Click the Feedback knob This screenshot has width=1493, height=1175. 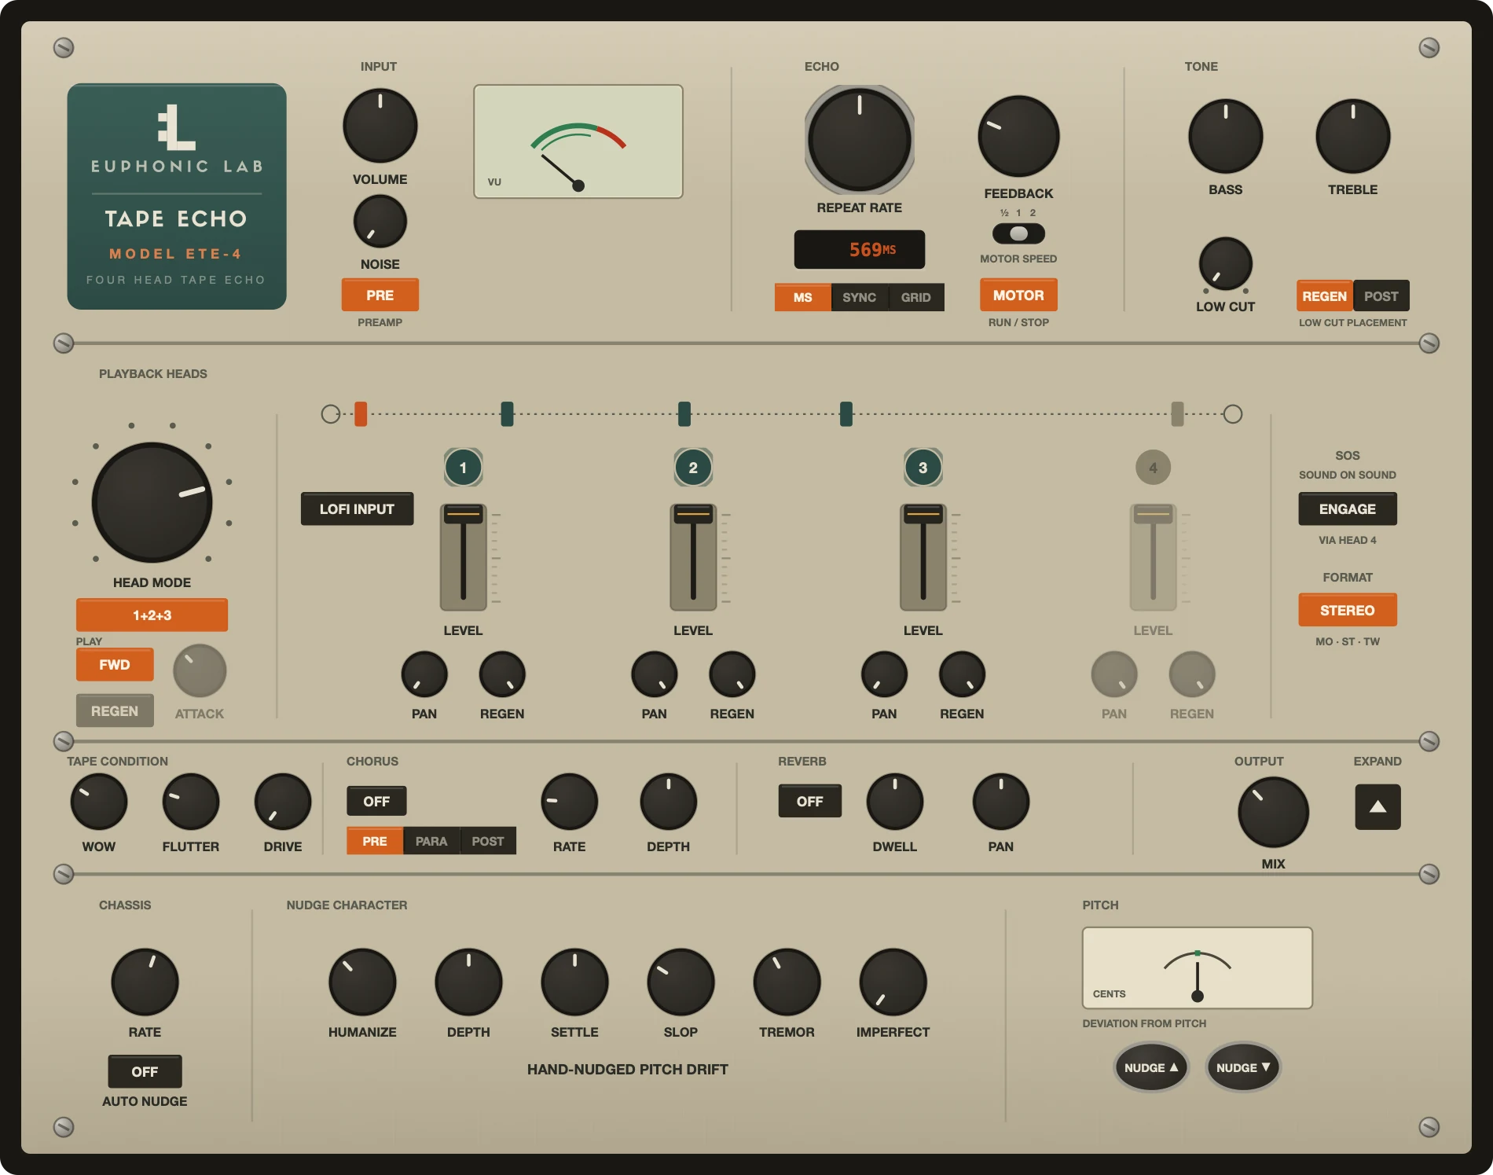[1018, 137]
